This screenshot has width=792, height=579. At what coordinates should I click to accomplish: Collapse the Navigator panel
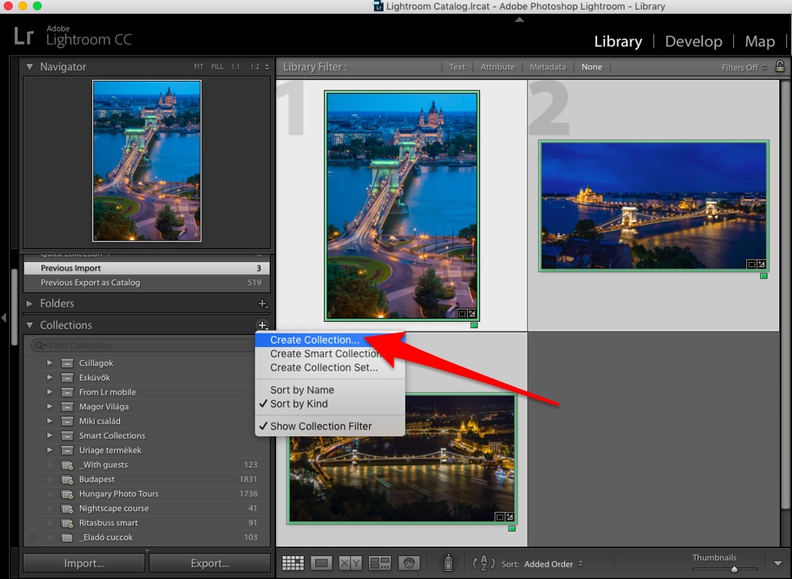[29, 67]
